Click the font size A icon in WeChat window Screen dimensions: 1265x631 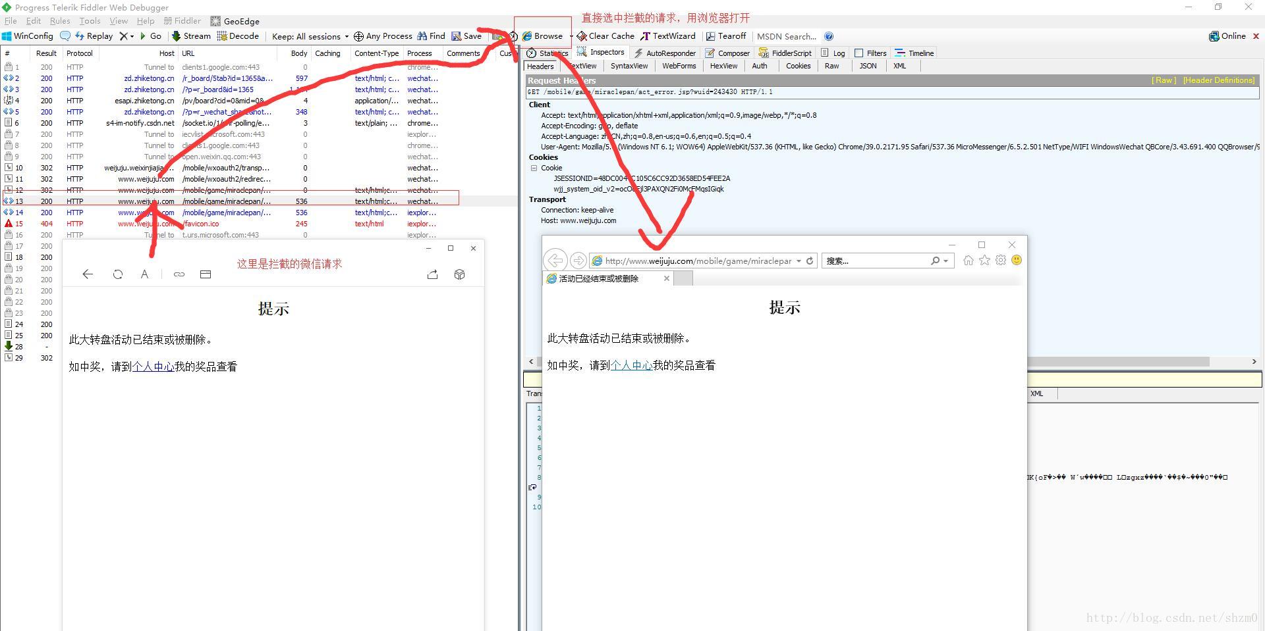coord(144,274)
